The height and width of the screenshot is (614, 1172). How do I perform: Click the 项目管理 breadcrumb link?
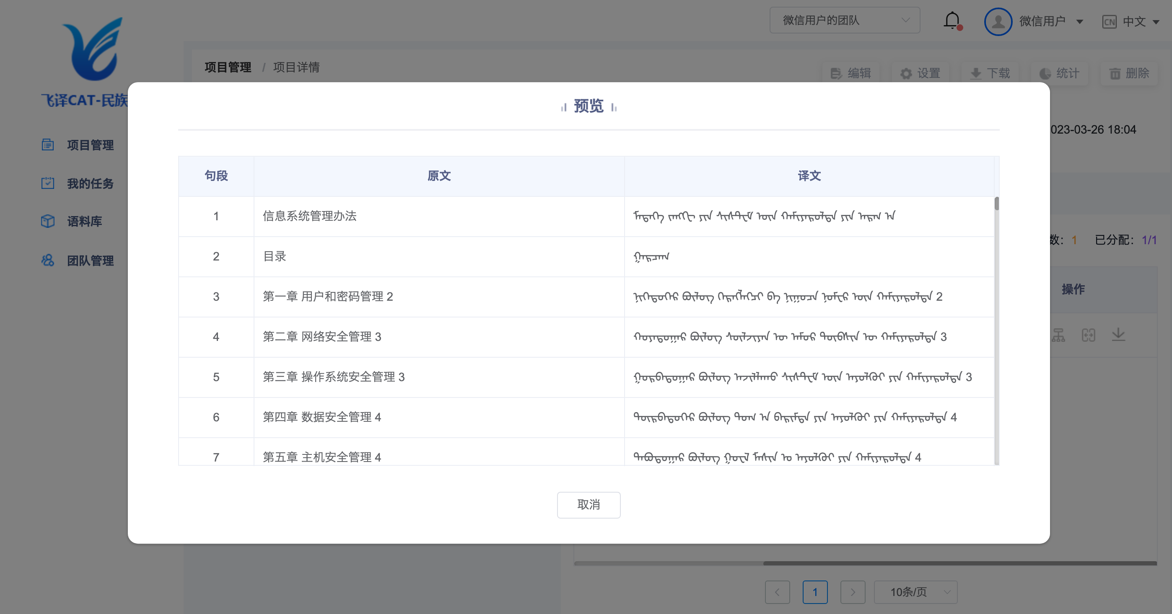(228, 67)
